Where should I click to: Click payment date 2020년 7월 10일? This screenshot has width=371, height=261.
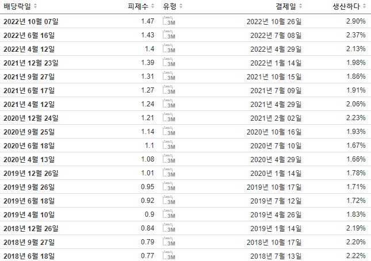click(276, 145)
